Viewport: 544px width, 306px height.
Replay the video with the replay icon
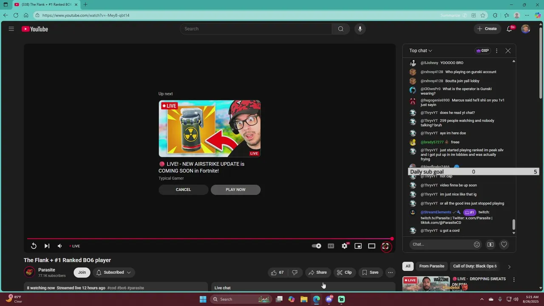(34, 246)
